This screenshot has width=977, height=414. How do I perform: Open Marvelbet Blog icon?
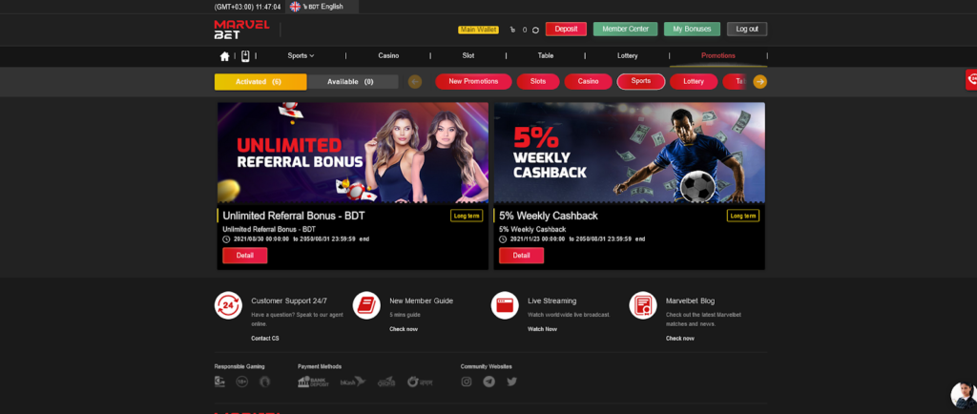pos(643,305)
